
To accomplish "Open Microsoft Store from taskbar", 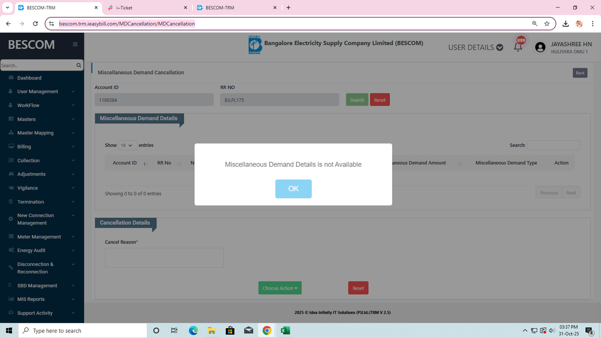I will (x=230, y=330).
